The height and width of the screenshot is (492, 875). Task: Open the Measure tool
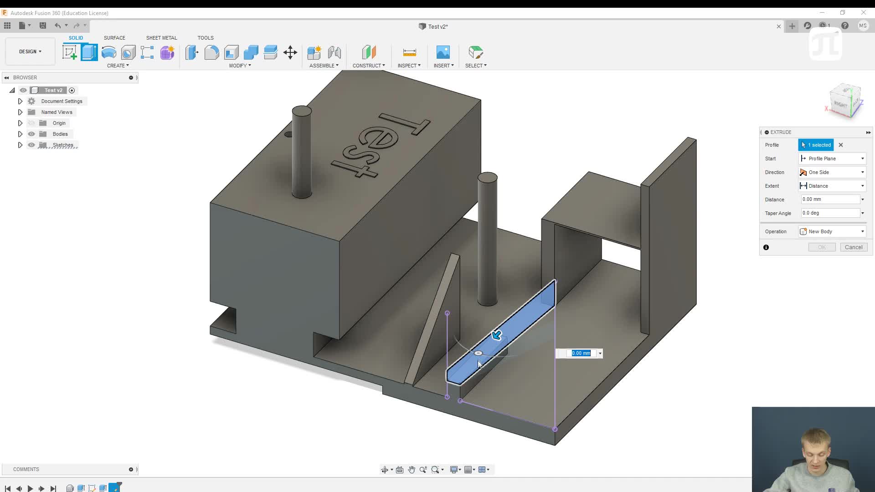[x=410, y=52]
